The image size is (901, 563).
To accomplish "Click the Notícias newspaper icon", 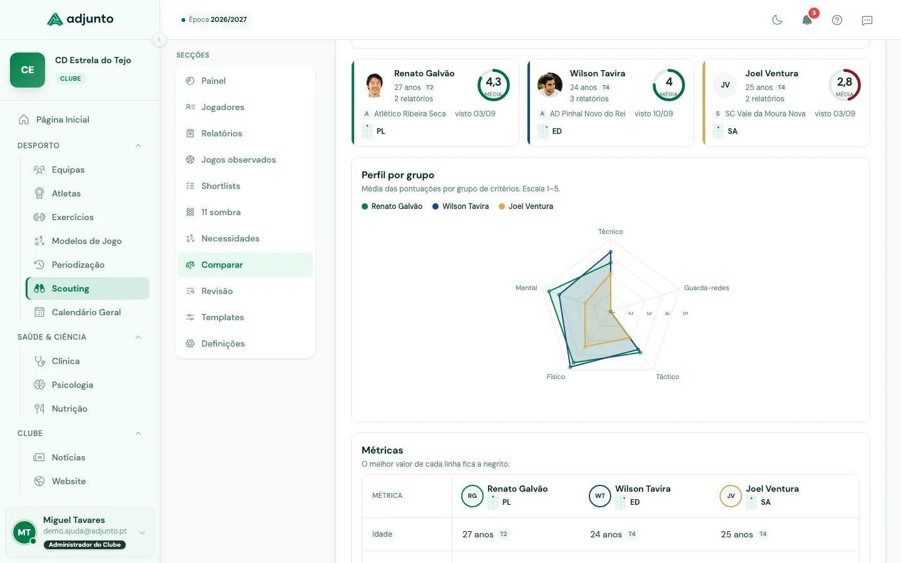I will tap(39, 457).
